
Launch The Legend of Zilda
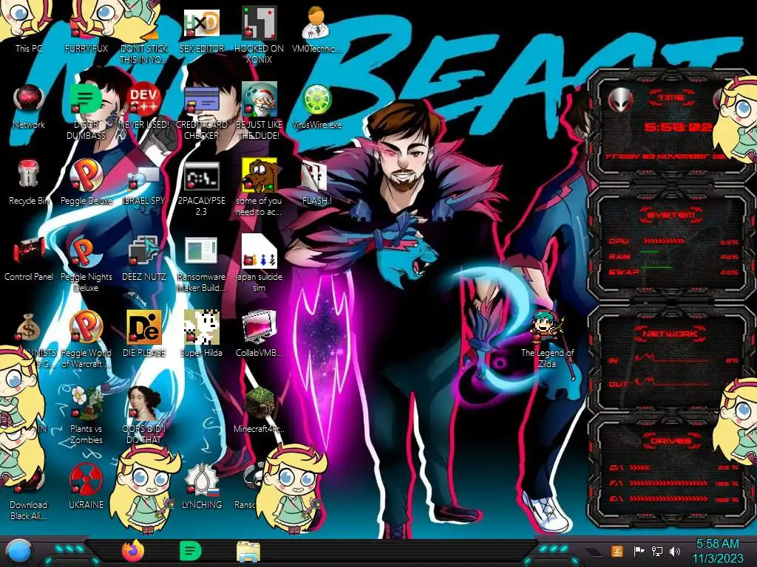[547, 340]
